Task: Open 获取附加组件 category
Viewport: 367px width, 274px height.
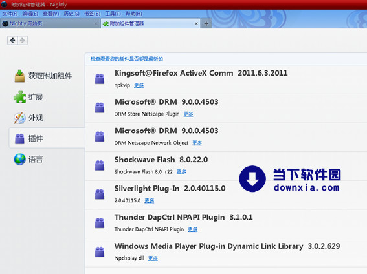Action: pyautogui.click(x=47, y=76)
